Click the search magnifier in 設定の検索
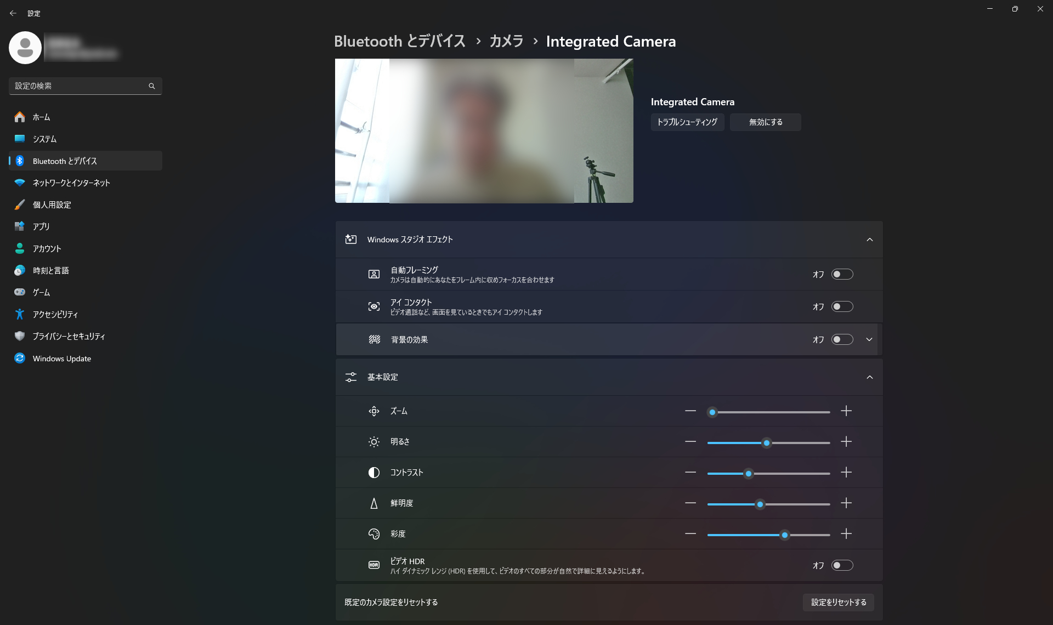 [x=152, y=86]
